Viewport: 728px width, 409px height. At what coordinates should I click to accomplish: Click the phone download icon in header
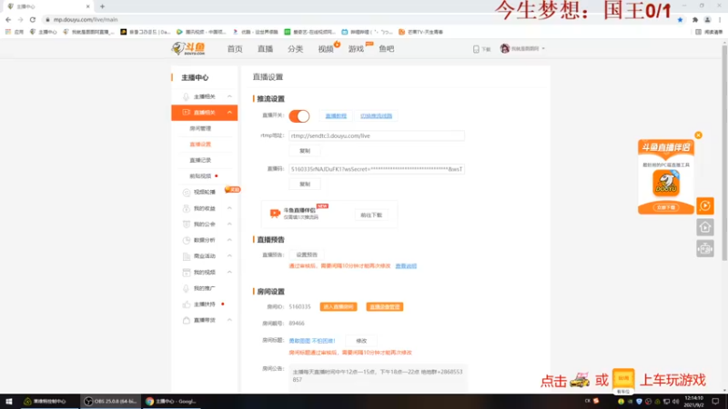(x=476, y=49)
